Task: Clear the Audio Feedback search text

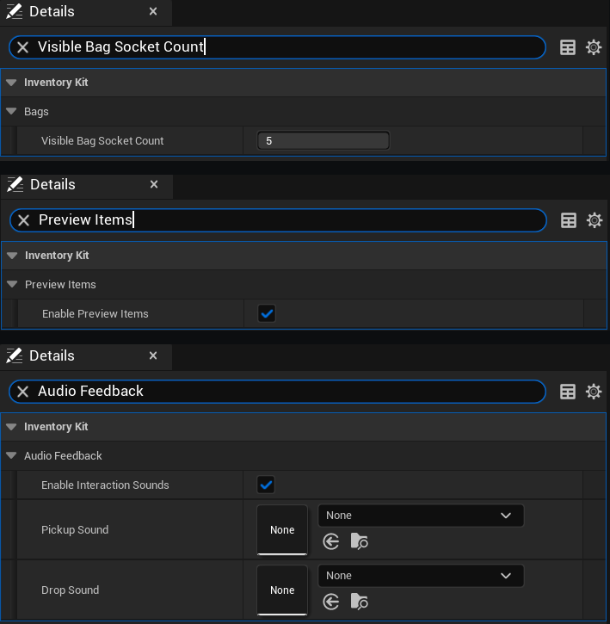Action: tap(22, 392)
